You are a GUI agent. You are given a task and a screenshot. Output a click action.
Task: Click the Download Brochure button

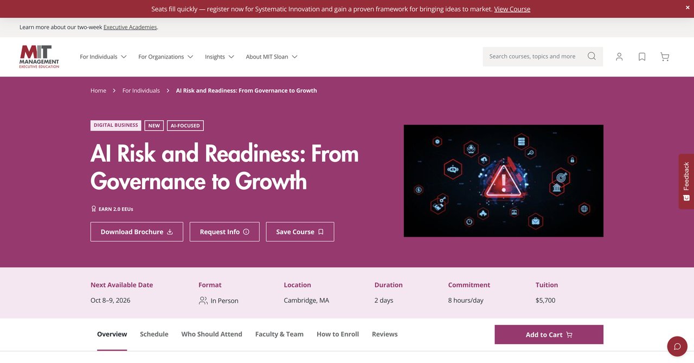pos(137,232)
